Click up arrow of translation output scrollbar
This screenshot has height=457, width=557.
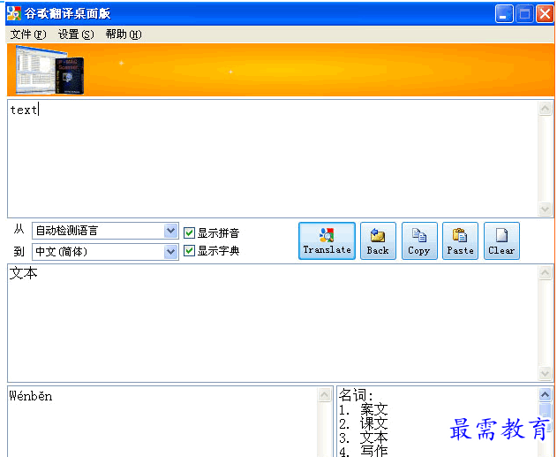tap(545, 273)
